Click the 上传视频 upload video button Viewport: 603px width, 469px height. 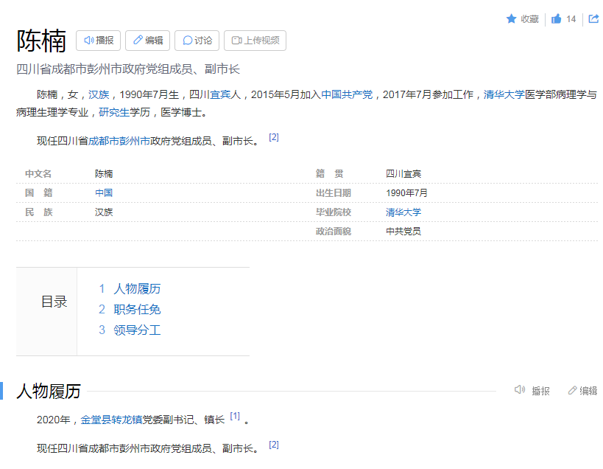tap(255, 41)
